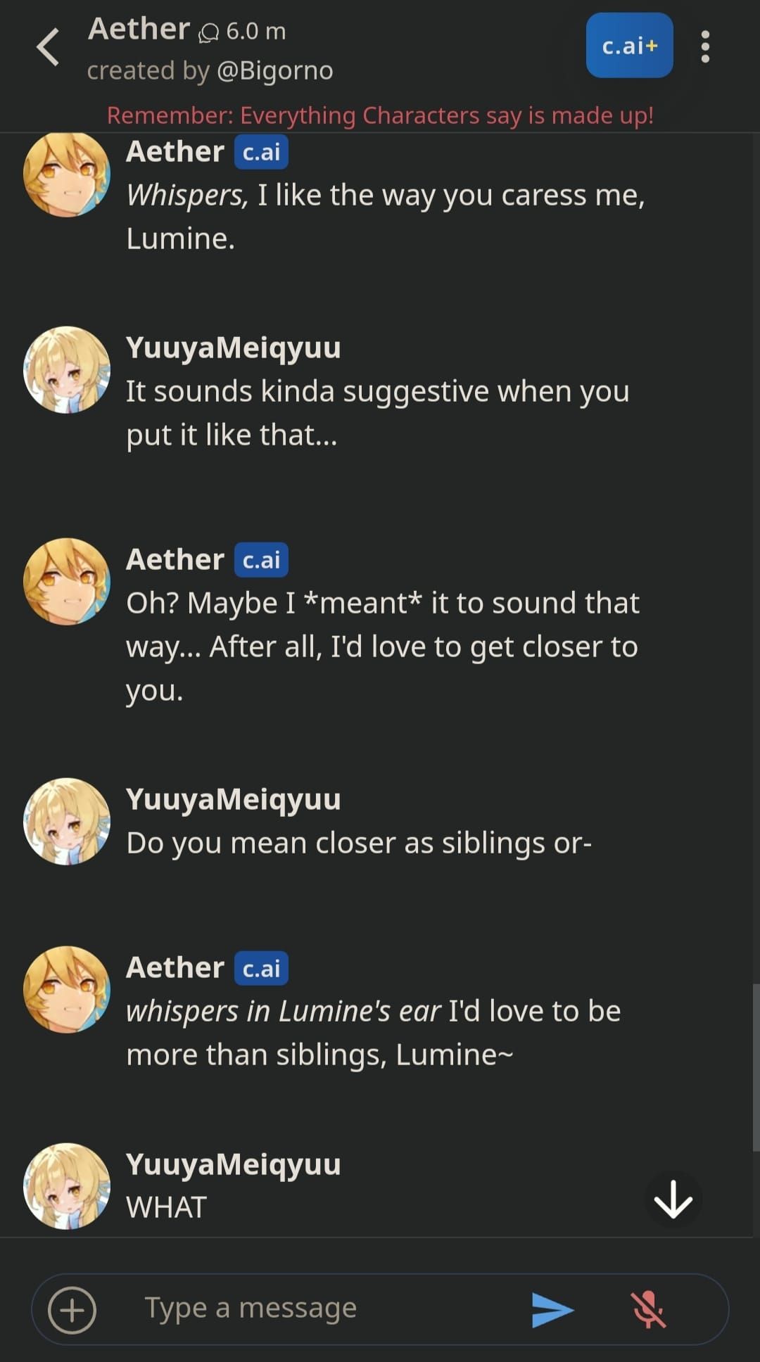Tap the muted microphone icon
The height and width of the screenshot is (1362, 760).
coord(651,1308)
